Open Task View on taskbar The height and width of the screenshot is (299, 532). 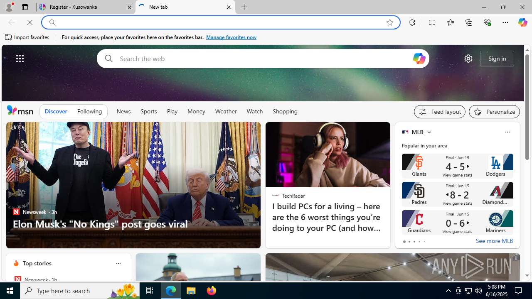click(x=149, y=291)
